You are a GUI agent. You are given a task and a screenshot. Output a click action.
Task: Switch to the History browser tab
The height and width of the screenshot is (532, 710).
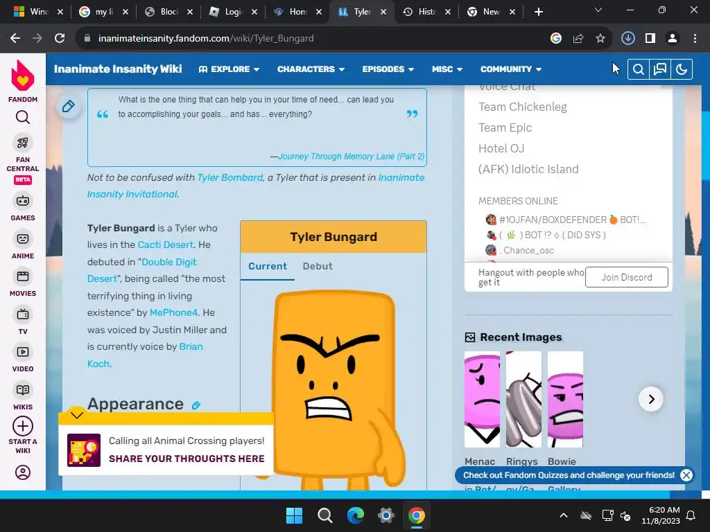(426, 12)
